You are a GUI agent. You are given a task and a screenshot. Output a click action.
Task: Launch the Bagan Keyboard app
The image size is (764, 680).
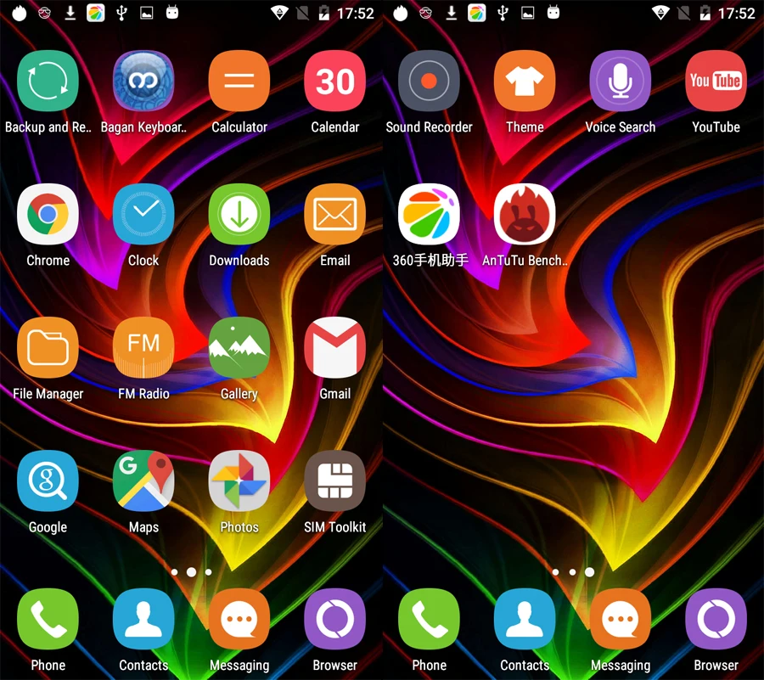pyautogui.click(x=143, y=81)
